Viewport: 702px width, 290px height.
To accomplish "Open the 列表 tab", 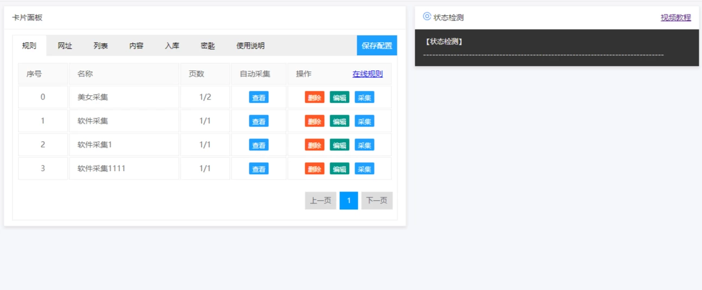I will (x=101, y=45).
